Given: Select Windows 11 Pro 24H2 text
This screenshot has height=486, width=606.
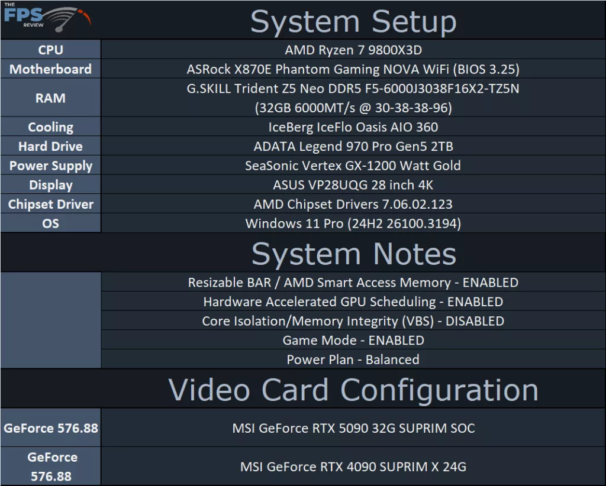Looking at the screenshot, I should tap(353, 223).
